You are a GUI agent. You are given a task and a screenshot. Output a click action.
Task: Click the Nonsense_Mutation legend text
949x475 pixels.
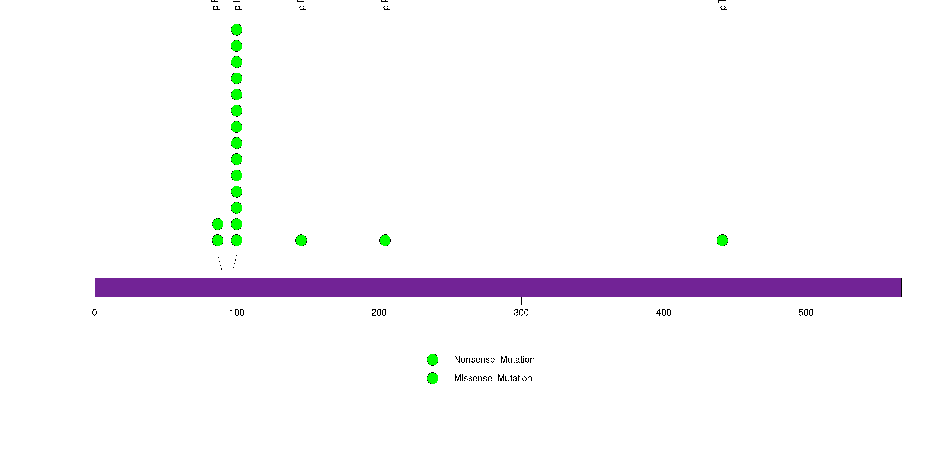pyautogui.click(x=494, y=359)
